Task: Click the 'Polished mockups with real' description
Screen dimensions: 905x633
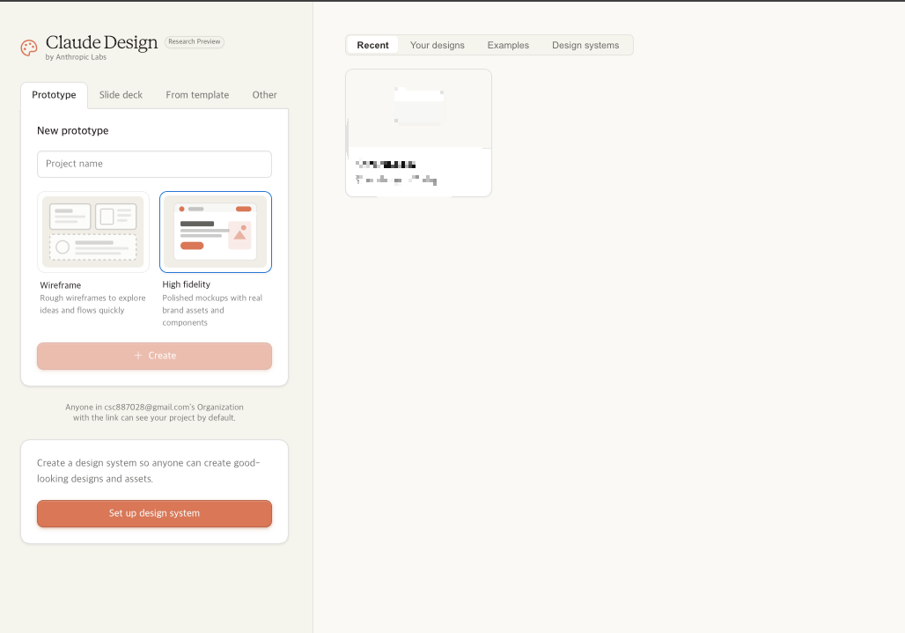Action: (x=212, y=310)
